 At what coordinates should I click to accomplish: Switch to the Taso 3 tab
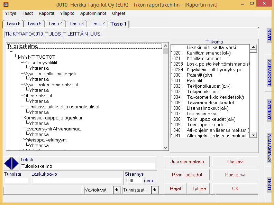pyautogui.click(x=76, y=24)
